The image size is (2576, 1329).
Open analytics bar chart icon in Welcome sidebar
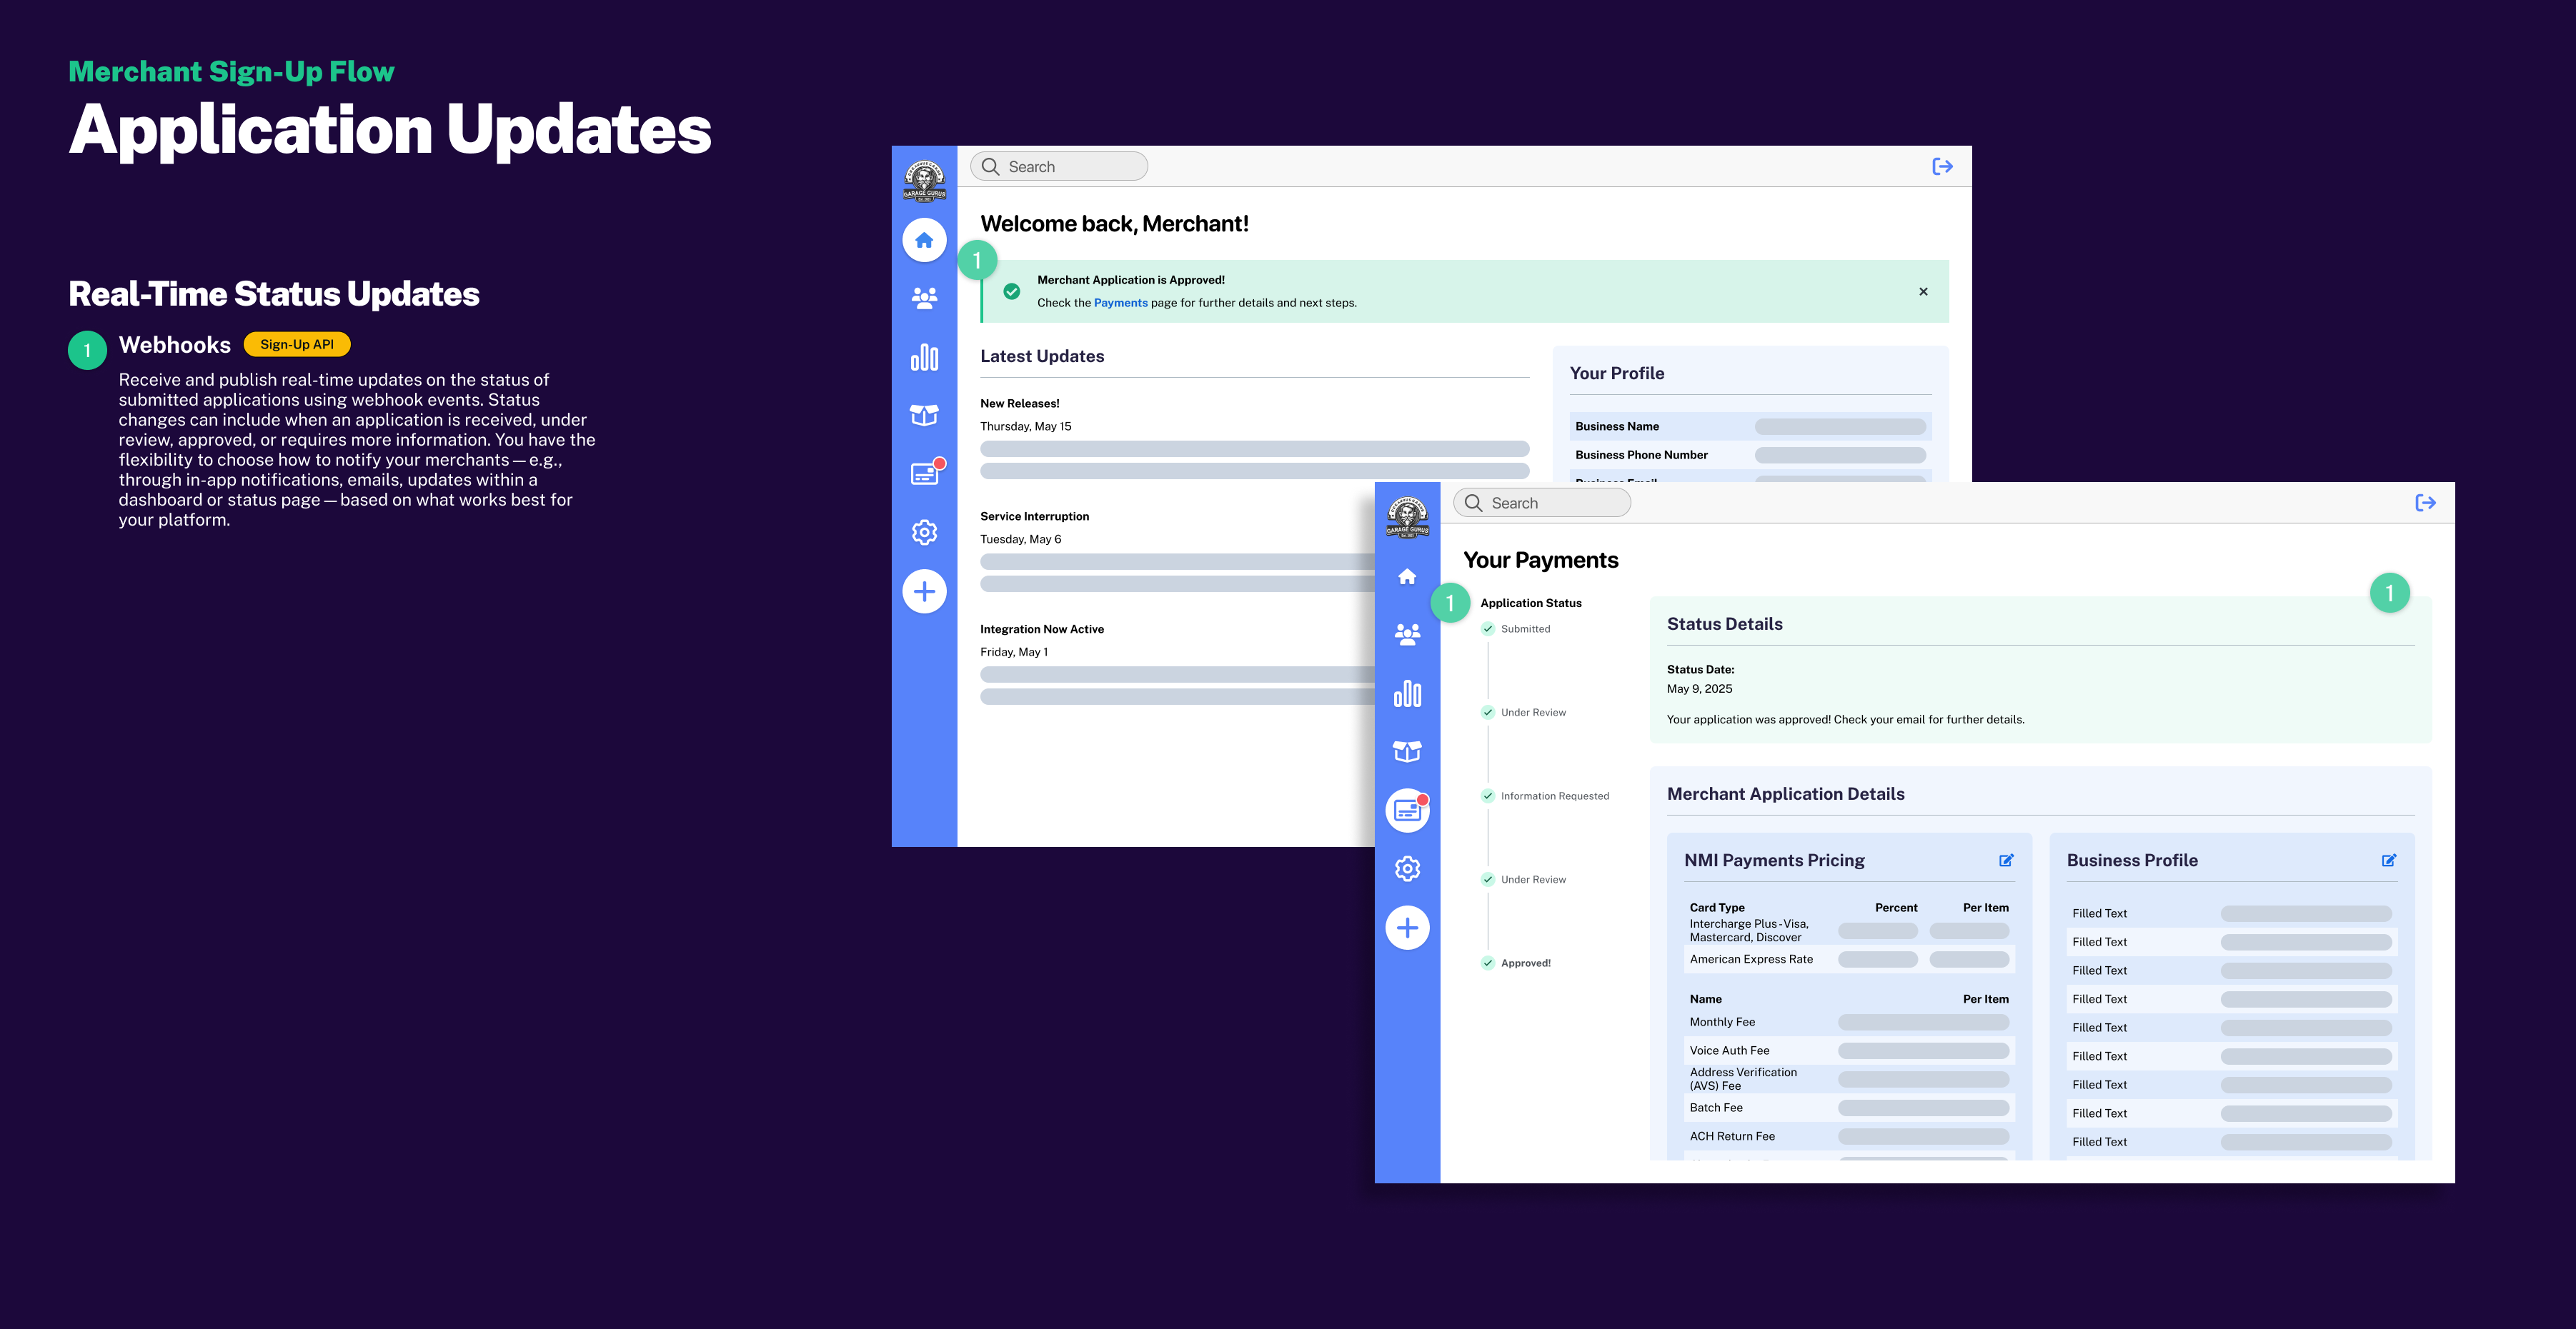924,357
